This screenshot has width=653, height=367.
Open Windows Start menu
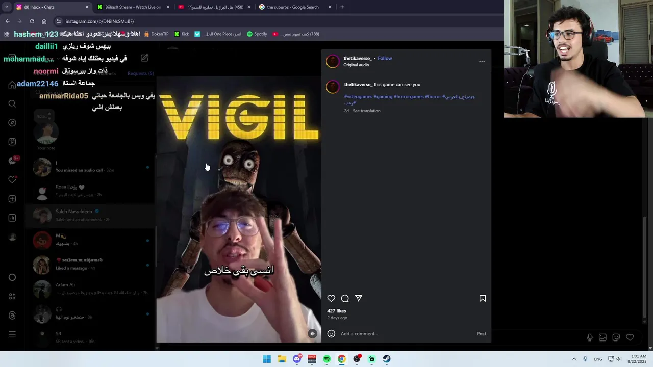point(267,359)
